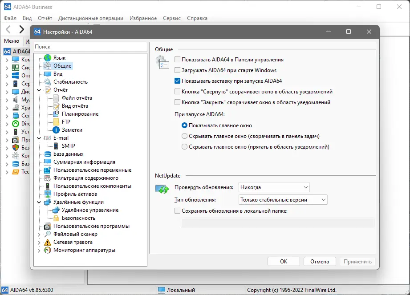Expand the Сетевая тревога tree node
The image size is (410, 295).
click(x=39, y=242)
